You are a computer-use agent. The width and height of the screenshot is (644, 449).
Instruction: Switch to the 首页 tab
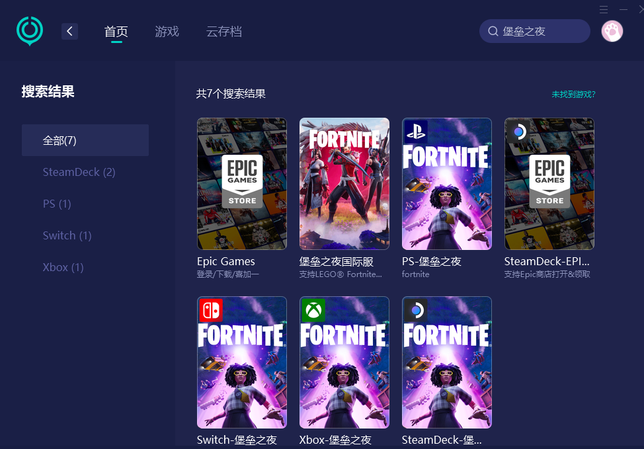pos(116,32)
